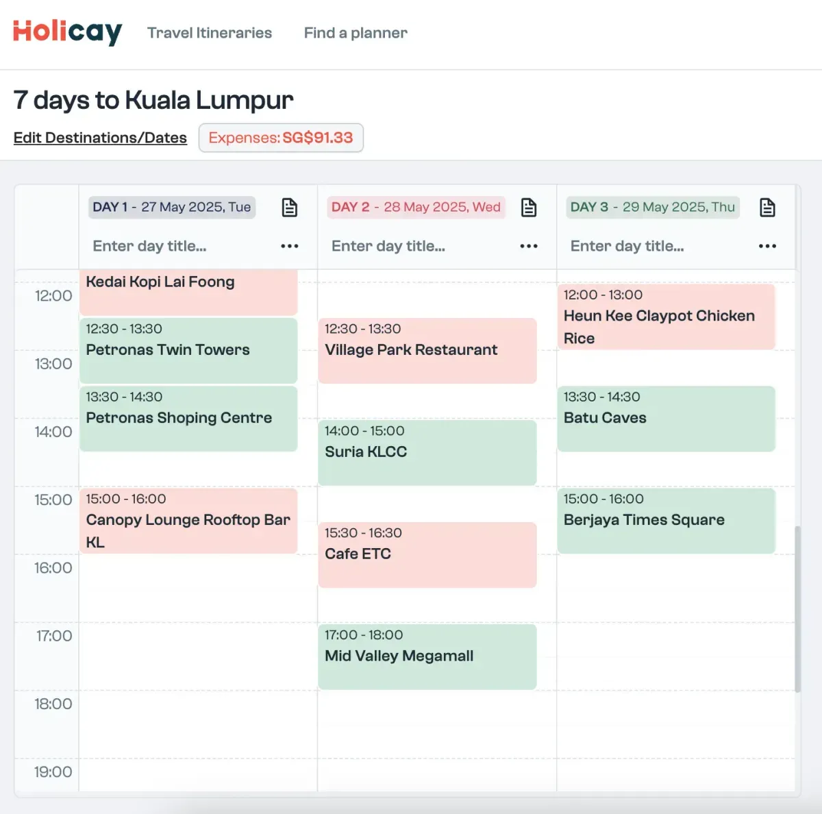Click the 12:00 time label
Image resolution: width=822 pixels, height=814 pixels.
[53, 296]
